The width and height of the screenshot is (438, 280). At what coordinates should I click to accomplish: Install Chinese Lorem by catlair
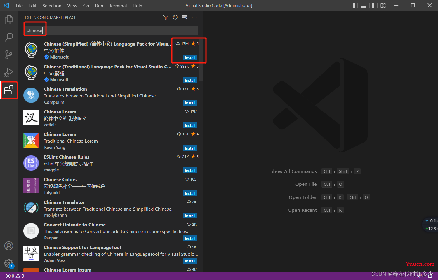click(190, 125)
